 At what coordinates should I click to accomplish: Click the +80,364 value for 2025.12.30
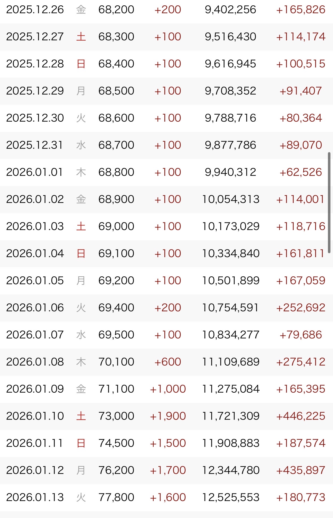301,118
